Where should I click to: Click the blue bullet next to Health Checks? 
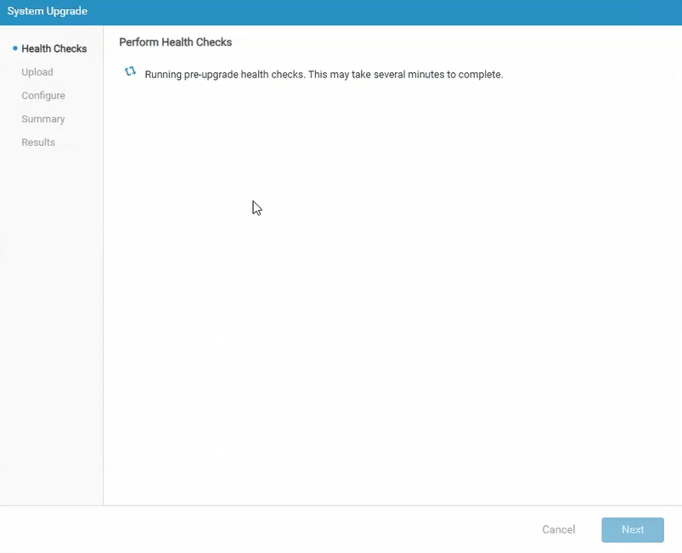point(15,48)
